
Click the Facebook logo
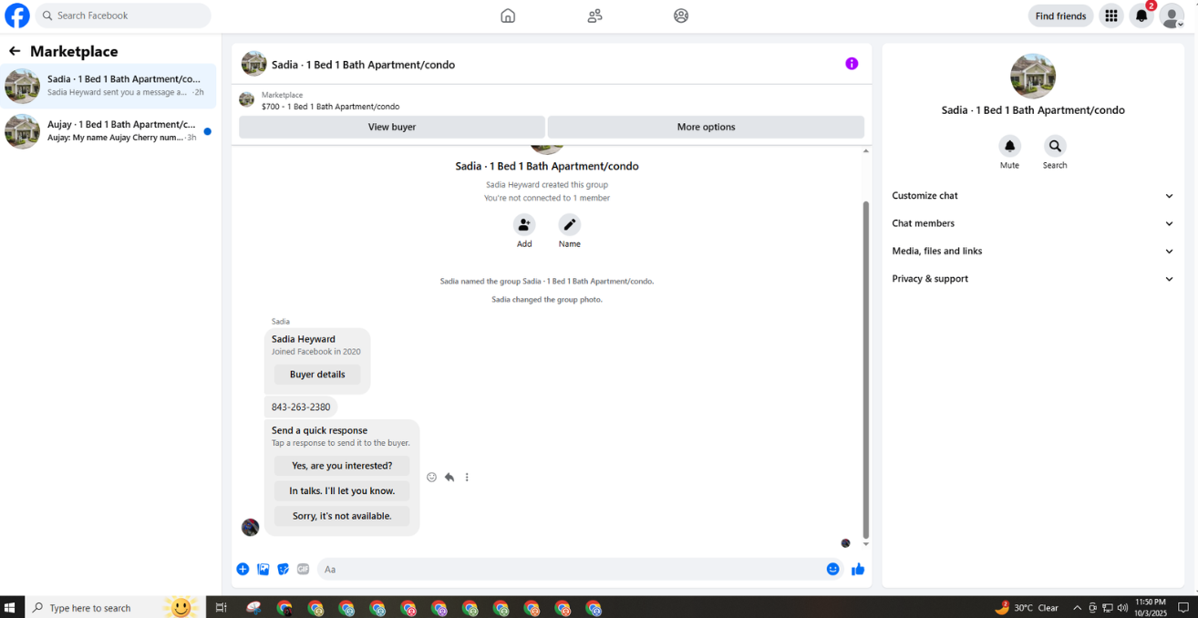coord(17,15)
